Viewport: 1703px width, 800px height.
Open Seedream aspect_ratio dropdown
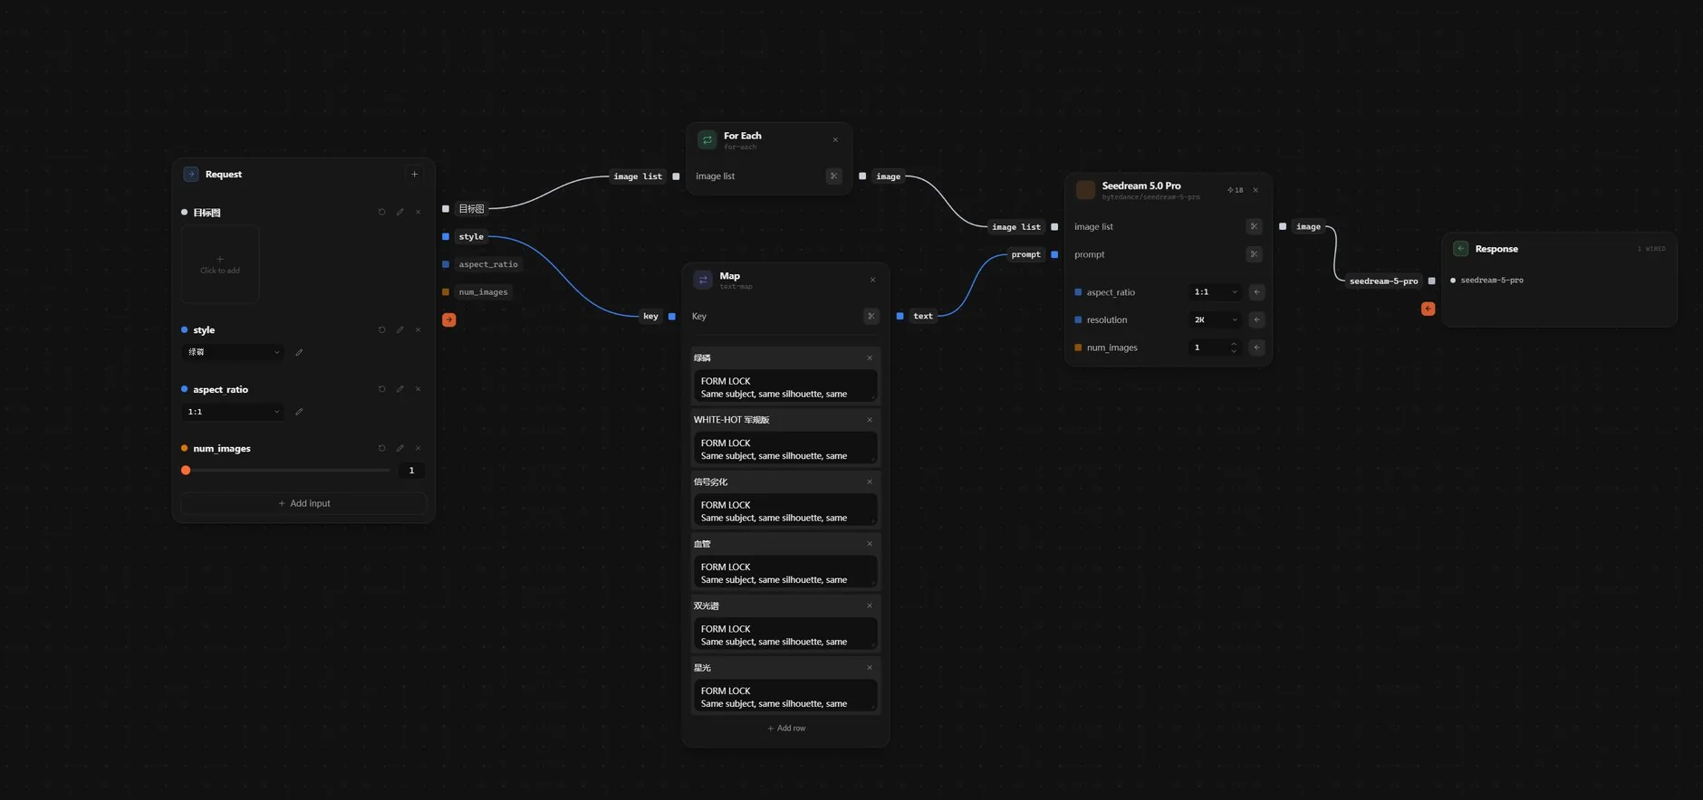click(x=1215, y=292)
